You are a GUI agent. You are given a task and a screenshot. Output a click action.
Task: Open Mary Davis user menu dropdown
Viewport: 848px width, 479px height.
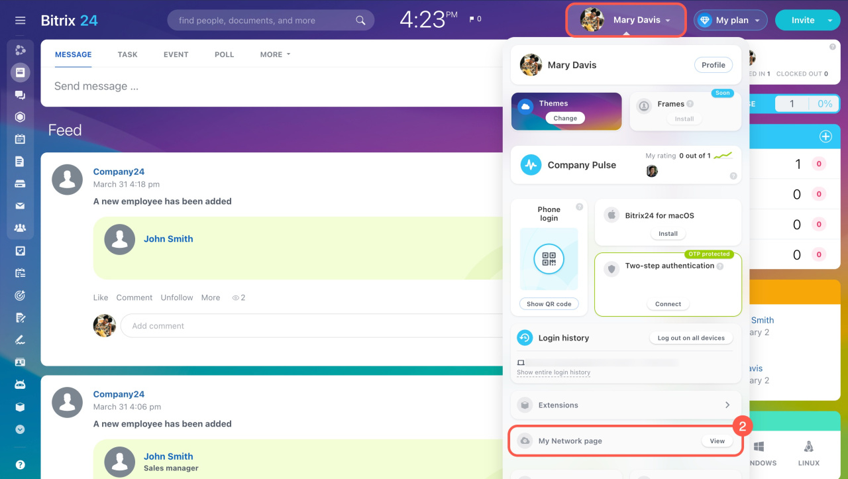pos(626,20)
